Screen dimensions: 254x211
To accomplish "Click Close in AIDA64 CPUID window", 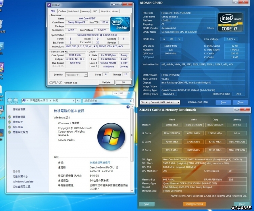I will click(241, 102).
